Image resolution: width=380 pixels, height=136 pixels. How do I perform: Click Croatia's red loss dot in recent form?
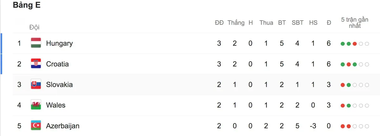click(349, 64)
